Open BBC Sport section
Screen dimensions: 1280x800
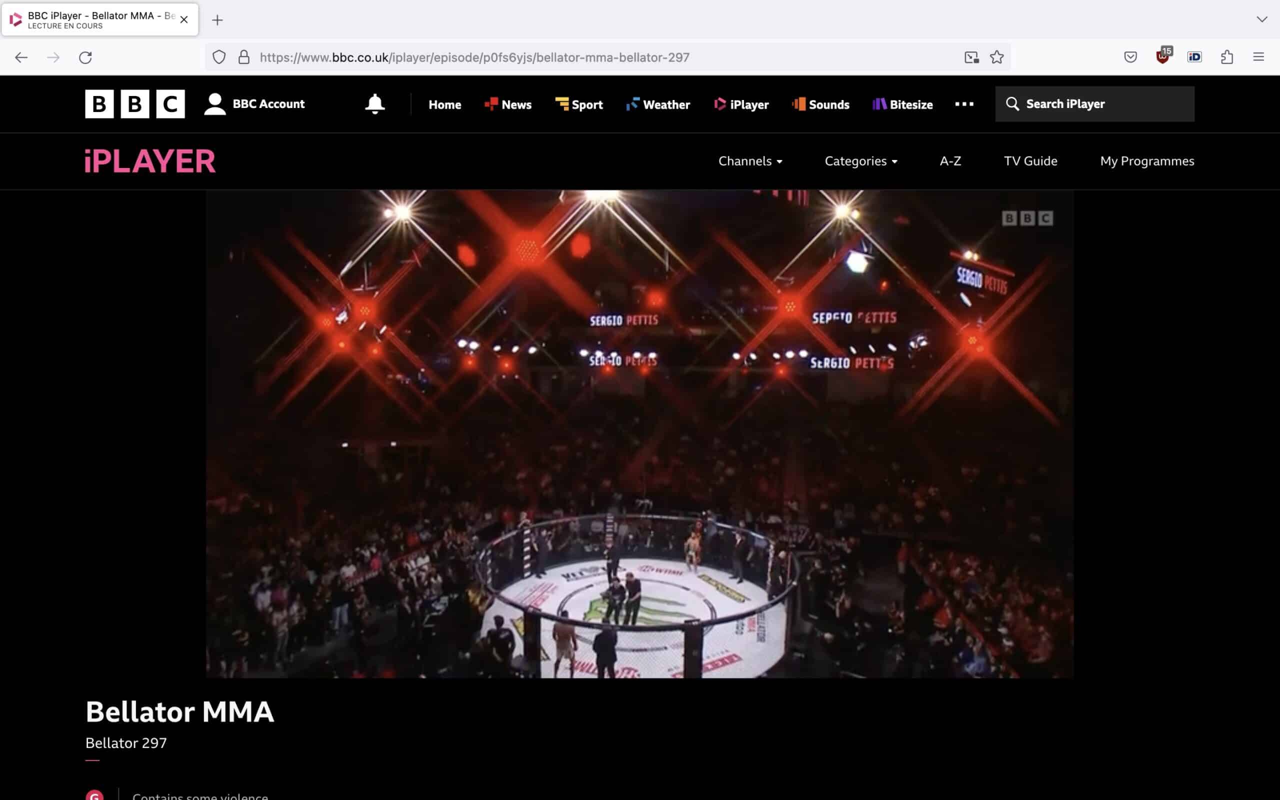[578, 104]
